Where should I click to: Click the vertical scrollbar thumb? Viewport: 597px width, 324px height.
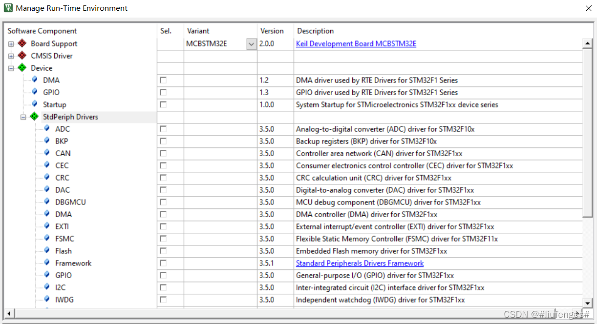click(x=588, y=132)
